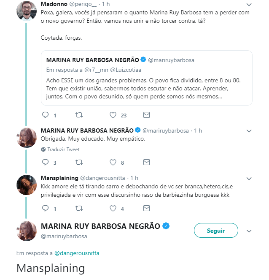Like Marina's tweet with 8 likes
The height and width of the screenshot is (280, 269).
click(x=113, y=162)
